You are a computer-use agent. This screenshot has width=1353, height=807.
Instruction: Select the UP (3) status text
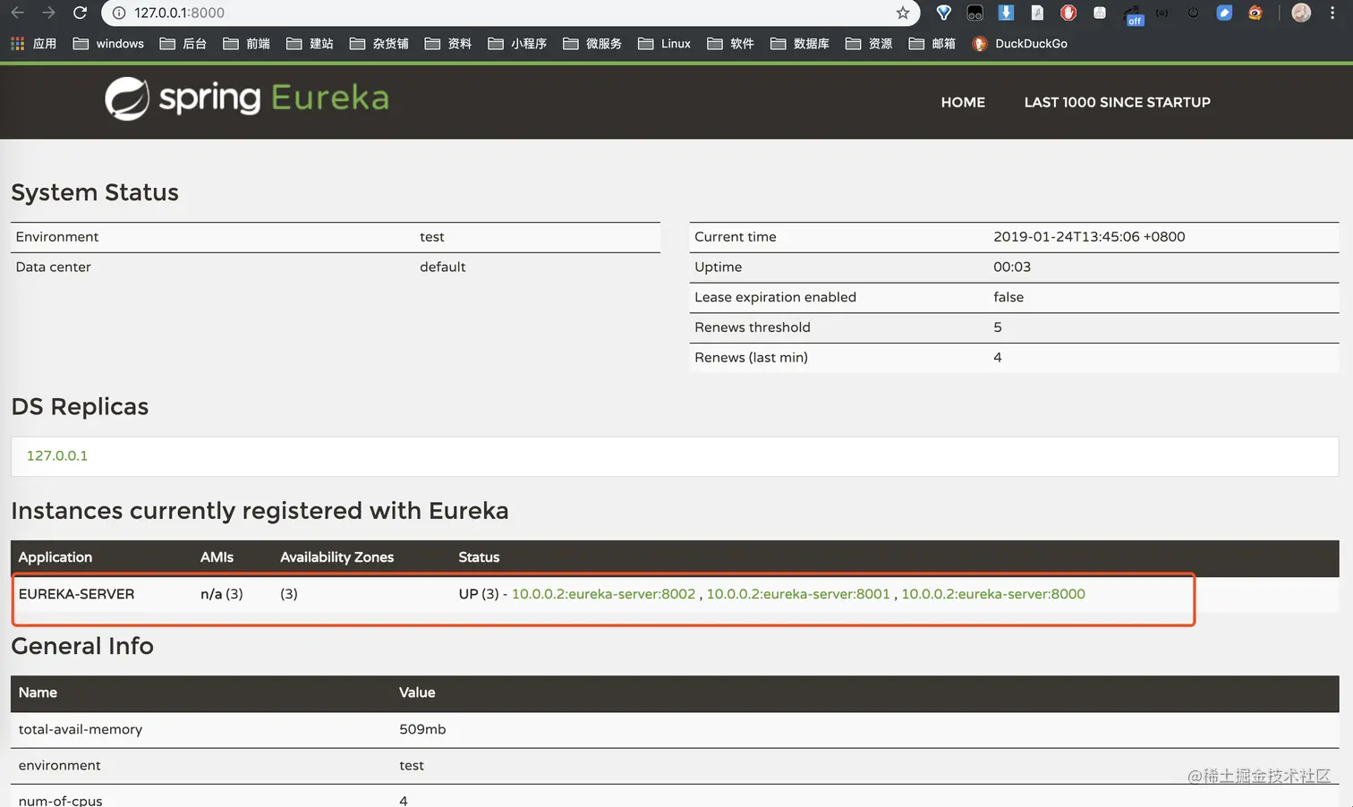click(x=479, y=594)
